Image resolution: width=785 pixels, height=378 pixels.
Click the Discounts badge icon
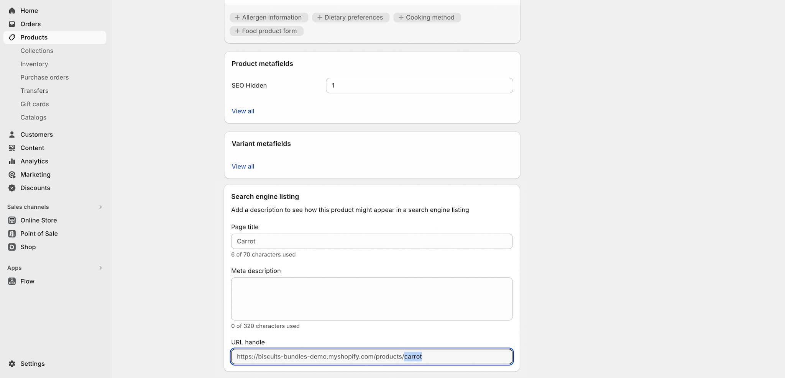pyautogui.click(x=12, y=188)
